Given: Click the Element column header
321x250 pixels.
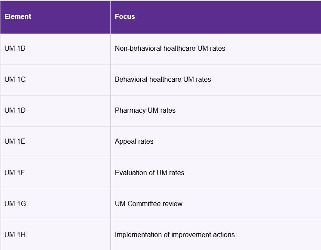Looking at the screenshot, I should 18,17.
